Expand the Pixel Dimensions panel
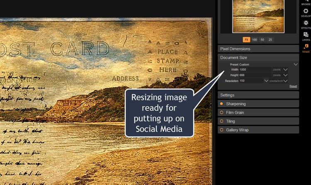 (x=258, y=49)
